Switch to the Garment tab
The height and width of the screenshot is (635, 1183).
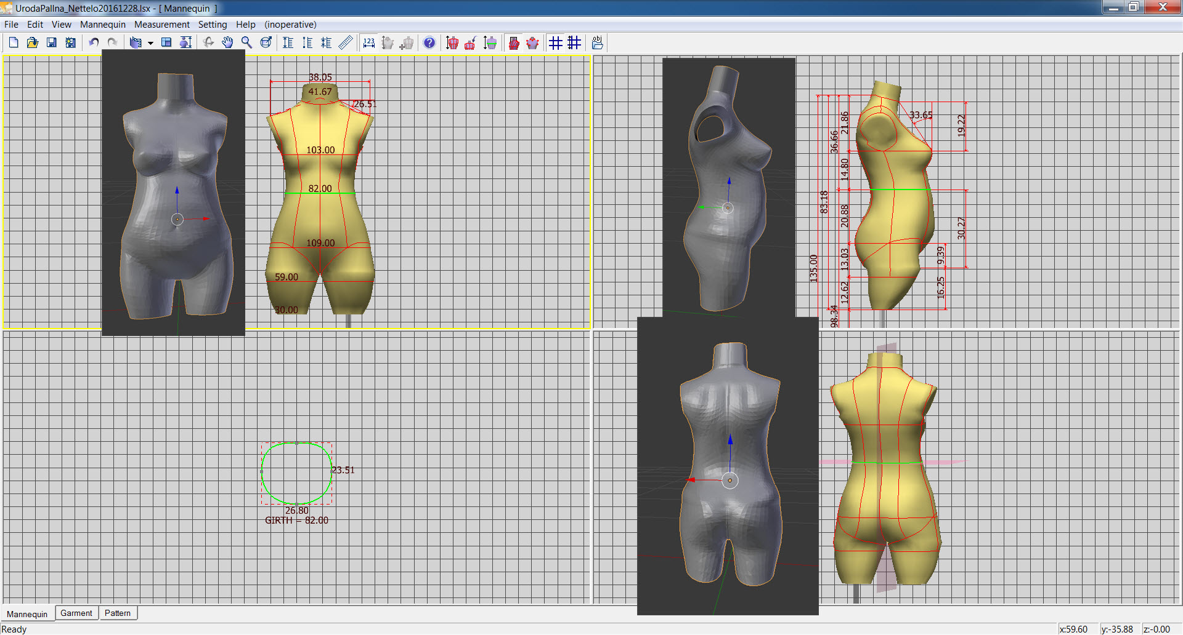pyautogui.click(x=76, y=613)
